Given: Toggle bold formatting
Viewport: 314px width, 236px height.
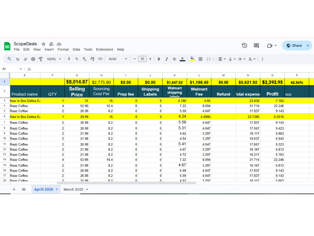Looking at the screenshot, I should [x=159, y=59].
